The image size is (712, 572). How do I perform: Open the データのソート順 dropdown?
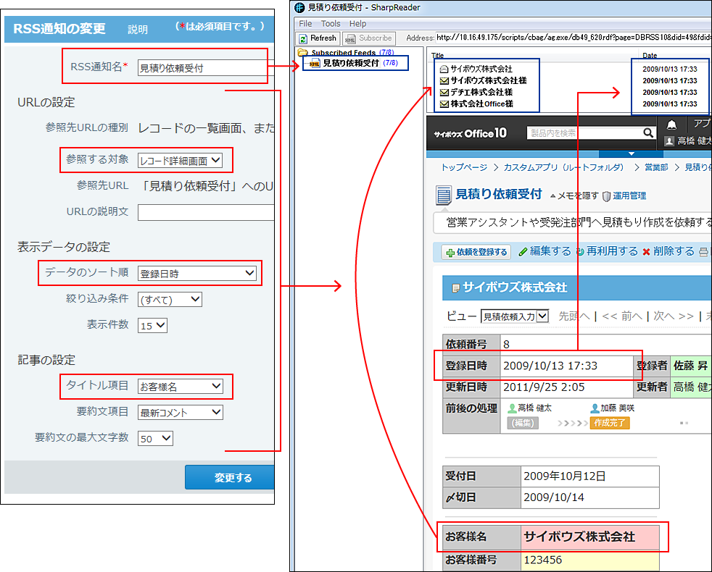(197, 273)
